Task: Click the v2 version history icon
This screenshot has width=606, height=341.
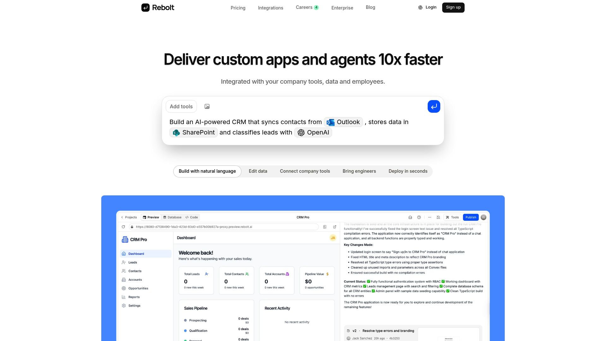Action: 348,331
